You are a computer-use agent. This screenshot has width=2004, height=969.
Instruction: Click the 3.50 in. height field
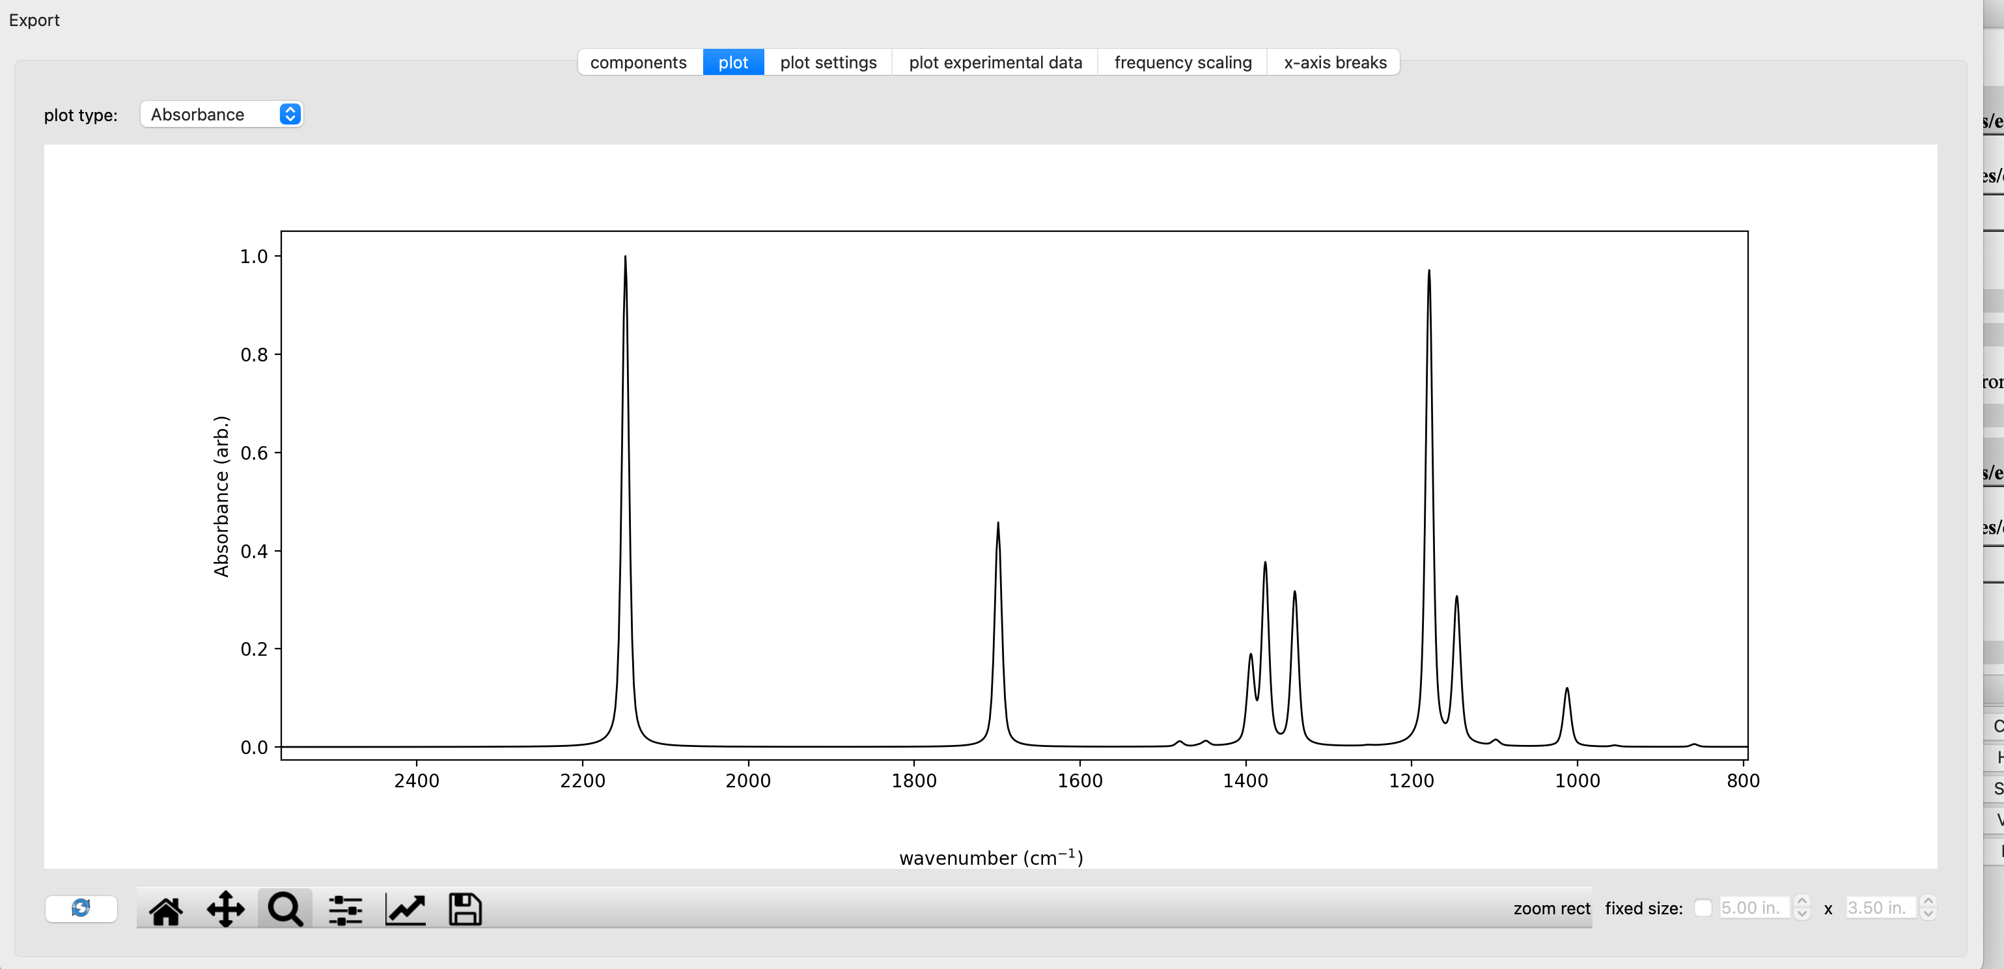click(x=1881, y=908)
